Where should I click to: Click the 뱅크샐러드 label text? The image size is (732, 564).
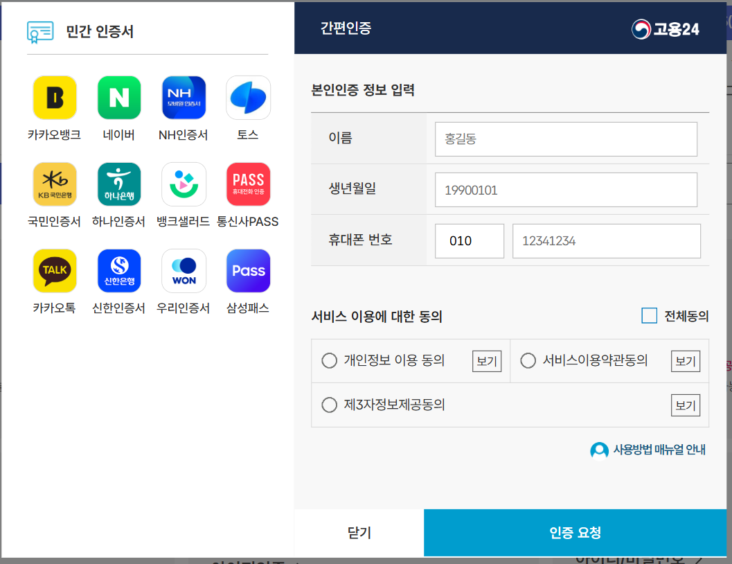coord(184,221)
